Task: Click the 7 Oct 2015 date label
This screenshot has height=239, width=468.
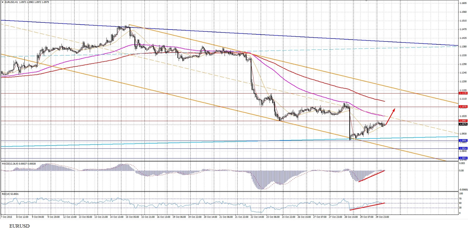Action: pos(7,217)
